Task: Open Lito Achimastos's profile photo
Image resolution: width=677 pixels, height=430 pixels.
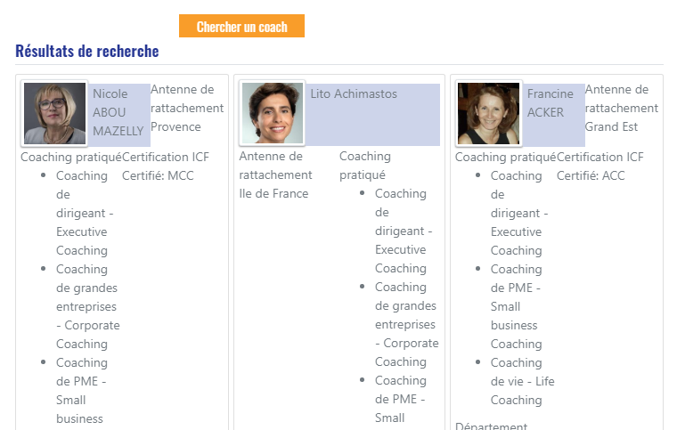Action: point(273,113)
